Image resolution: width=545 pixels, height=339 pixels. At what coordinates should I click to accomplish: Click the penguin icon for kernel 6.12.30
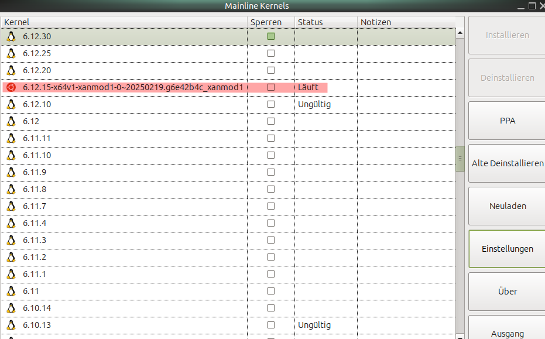11,36
